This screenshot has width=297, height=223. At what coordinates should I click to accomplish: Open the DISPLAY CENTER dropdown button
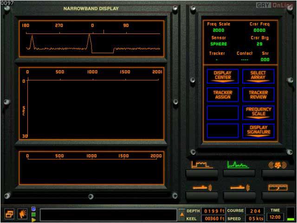[x=223, y=76]
